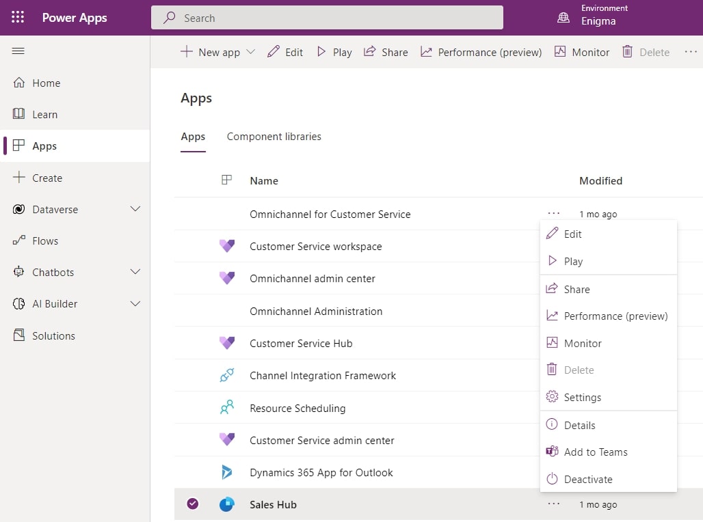This screenshot has height=522, width=703.
Task: Choose Deactivate from the context menu
Action: (x=587, y=479)
